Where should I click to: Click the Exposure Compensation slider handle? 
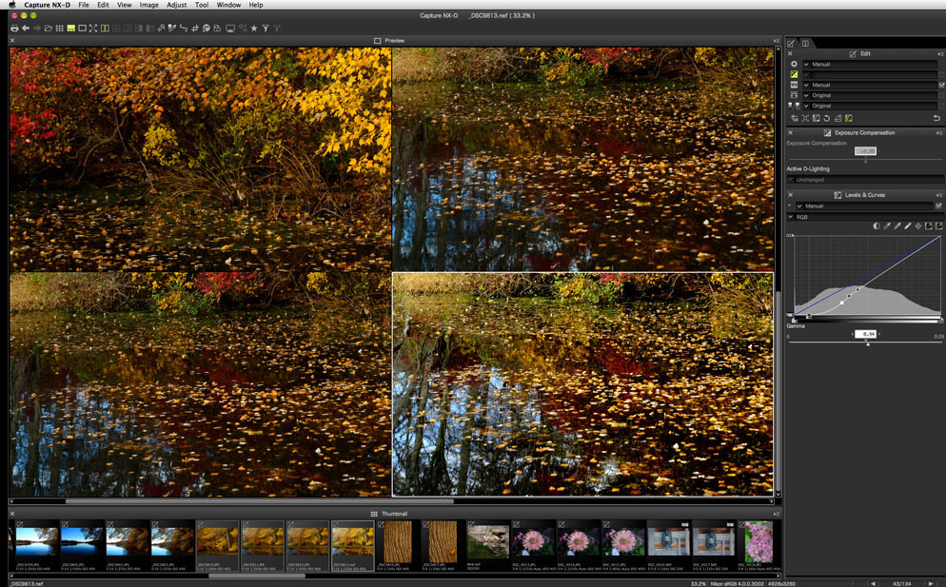[866, 161]
